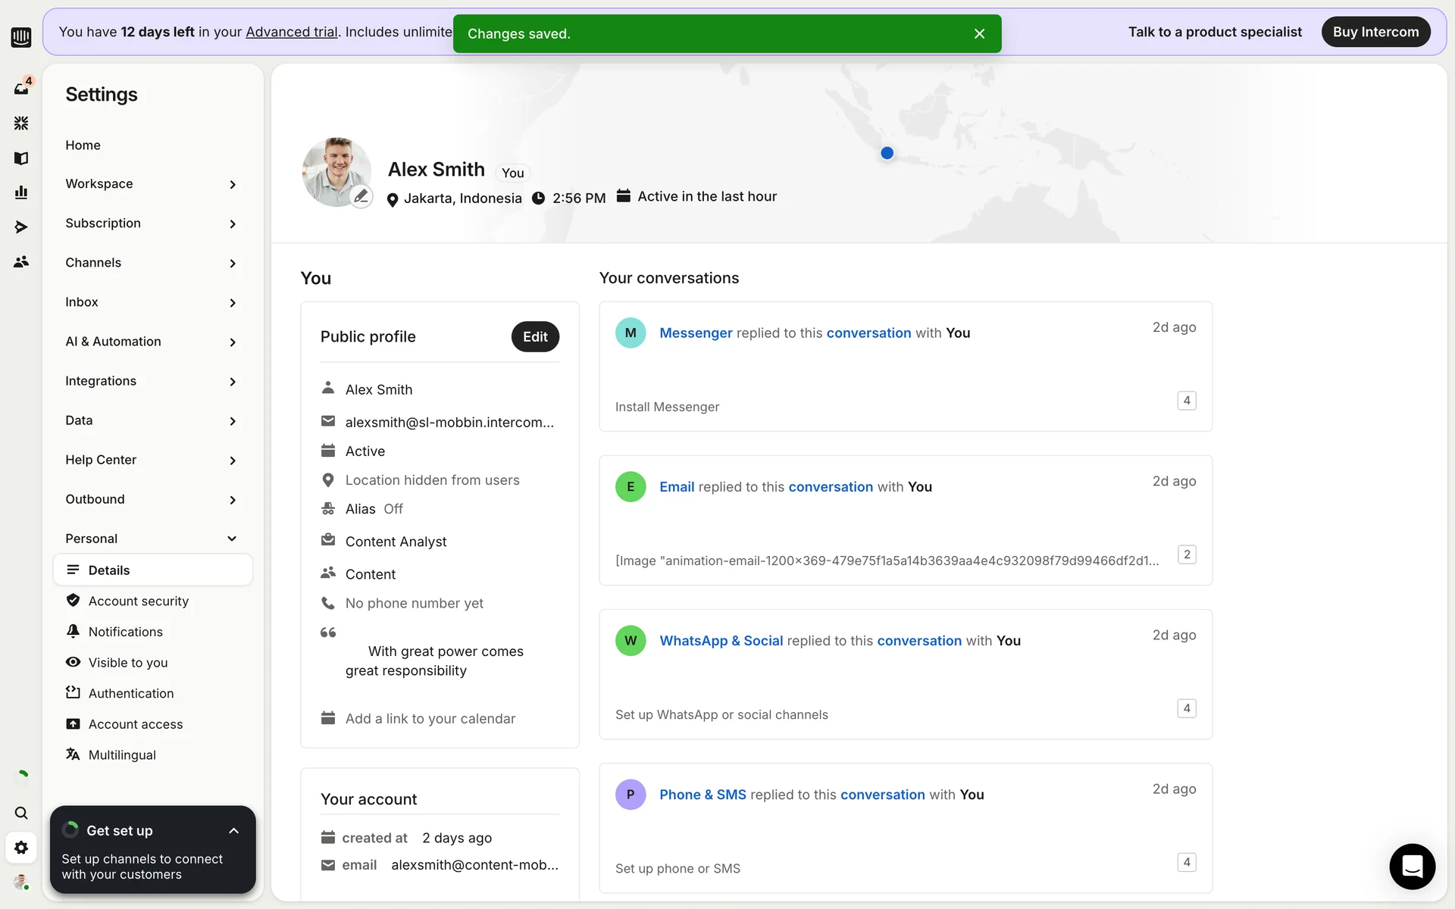Click the blue location dot on map

coord(887,153)
